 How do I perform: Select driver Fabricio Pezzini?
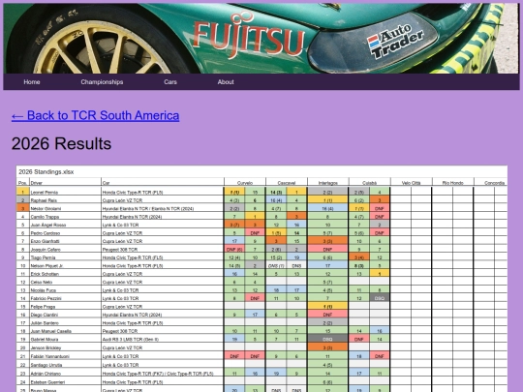tap(46, 298)
